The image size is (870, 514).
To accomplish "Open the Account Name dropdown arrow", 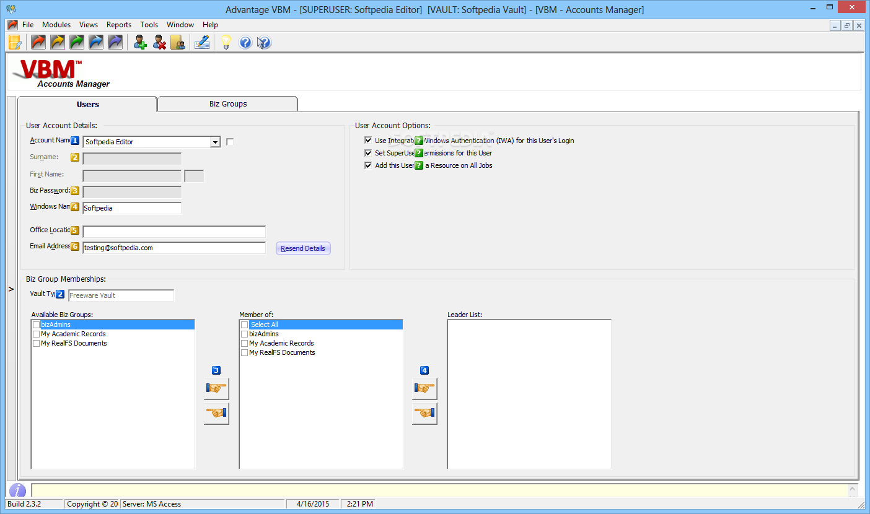I will click(x=215, y=142).
